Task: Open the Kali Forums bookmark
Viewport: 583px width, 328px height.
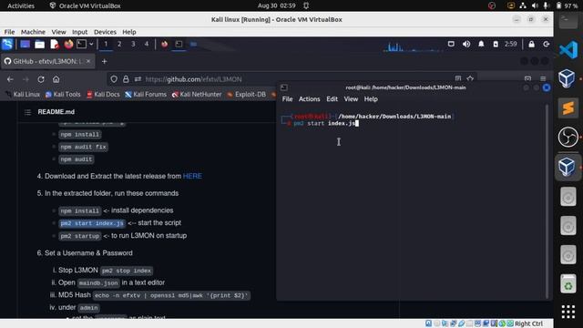Action: coord(146,95)
